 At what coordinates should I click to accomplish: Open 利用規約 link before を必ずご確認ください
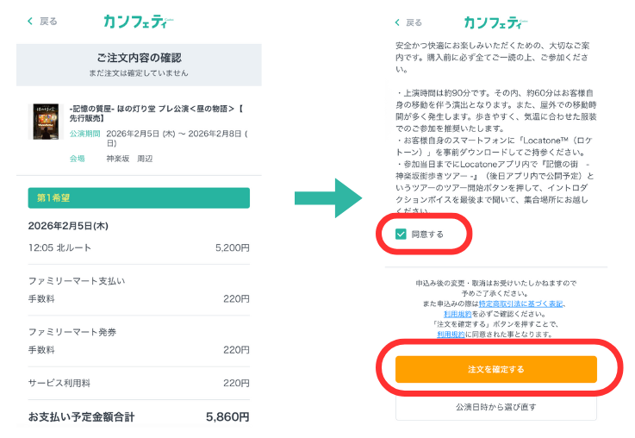click(457, 314)
